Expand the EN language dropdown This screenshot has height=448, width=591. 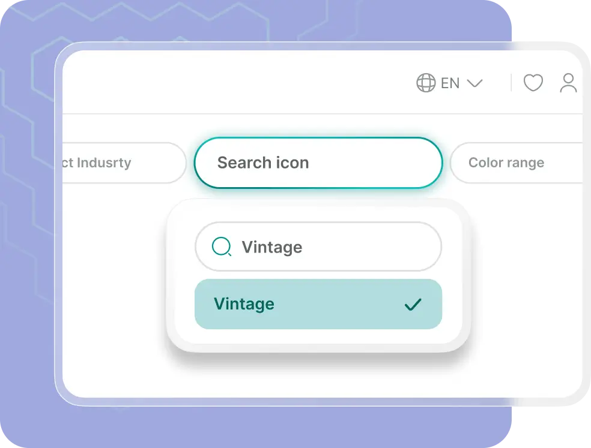pyautogui.click(x=475, y=83)
